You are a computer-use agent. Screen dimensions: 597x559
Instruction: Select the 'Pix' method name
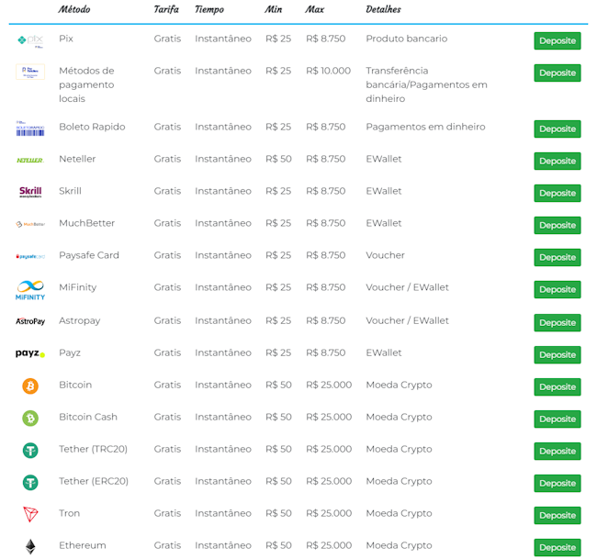pyautogui.click(x=66, y=39)
